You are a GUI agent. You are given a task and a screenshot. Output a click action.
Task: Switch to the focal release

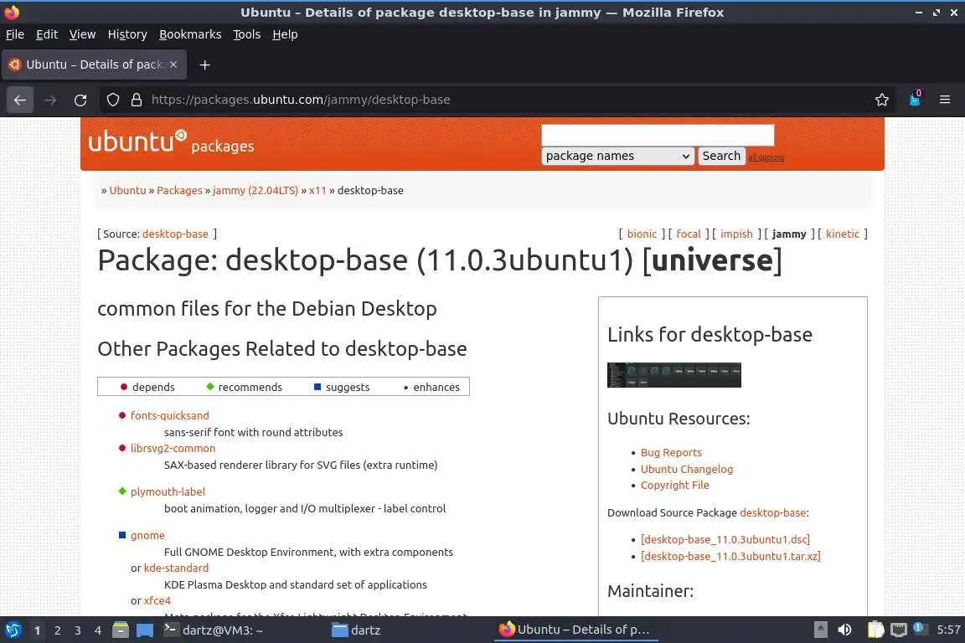(689, 234)
